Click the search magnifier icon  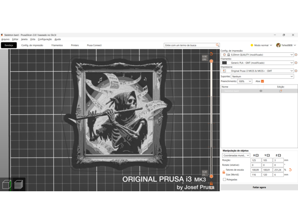click(x=217, y=45)
